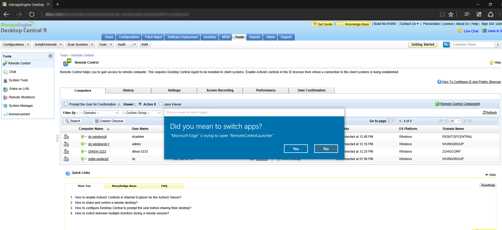Add page to favorites with star icon

point(451,14)
